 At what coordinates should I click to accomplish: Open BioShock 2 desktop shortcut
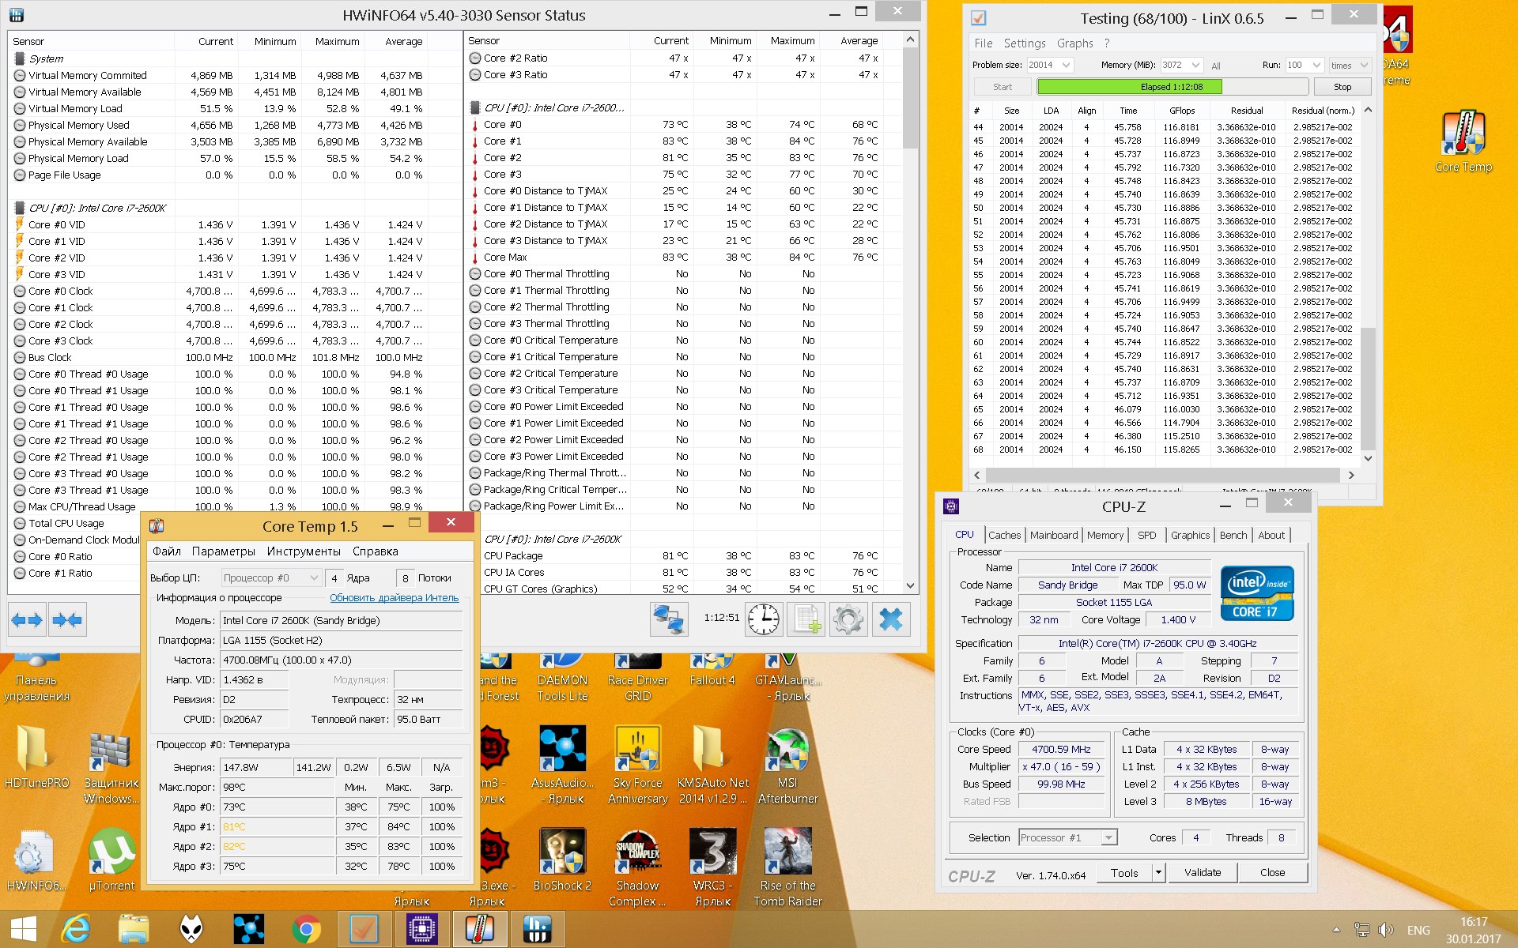562,860
